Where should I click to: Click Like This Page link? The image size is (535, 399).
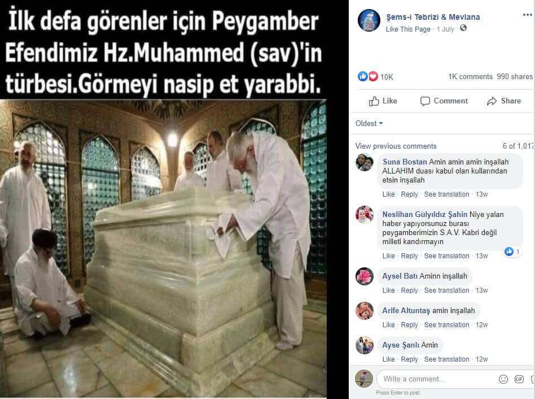pos(408,29)
